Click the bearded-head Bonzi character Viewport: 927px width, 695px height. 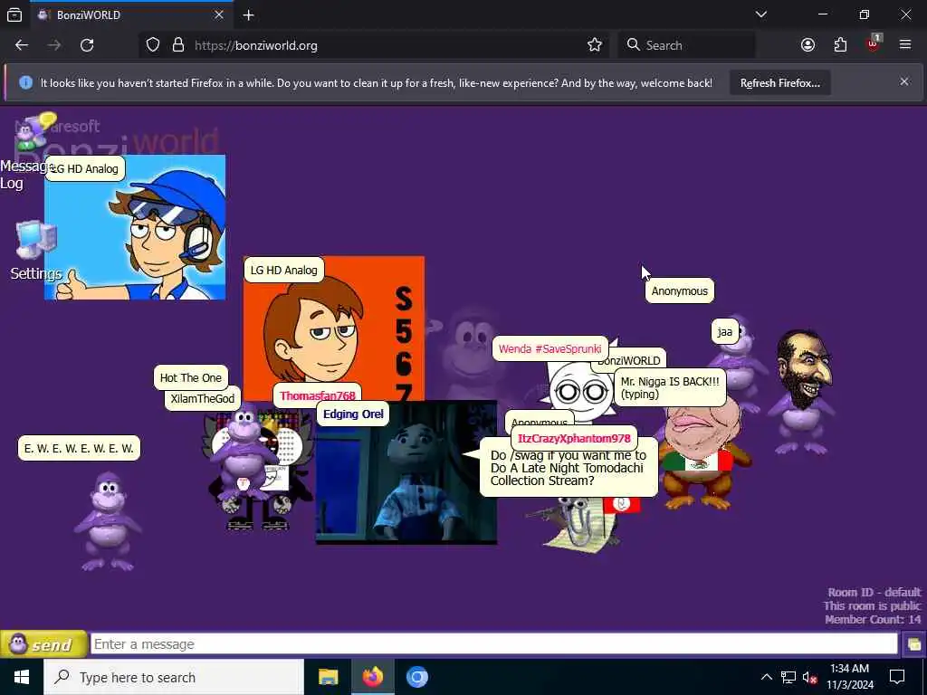[x=803, y=393]
